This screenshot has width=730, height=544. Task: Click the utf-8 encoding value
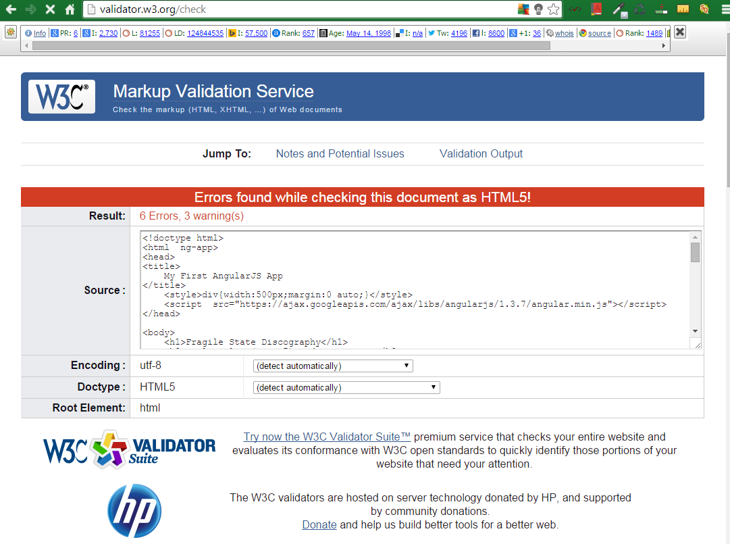tap(151, 366)
